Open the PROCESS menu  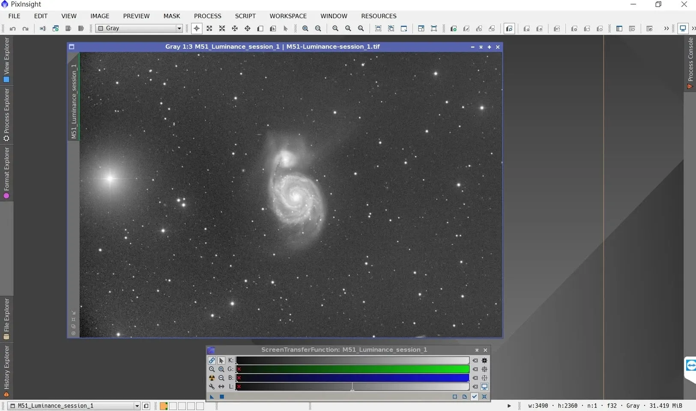pyautogui.click(x=208, y=16)
